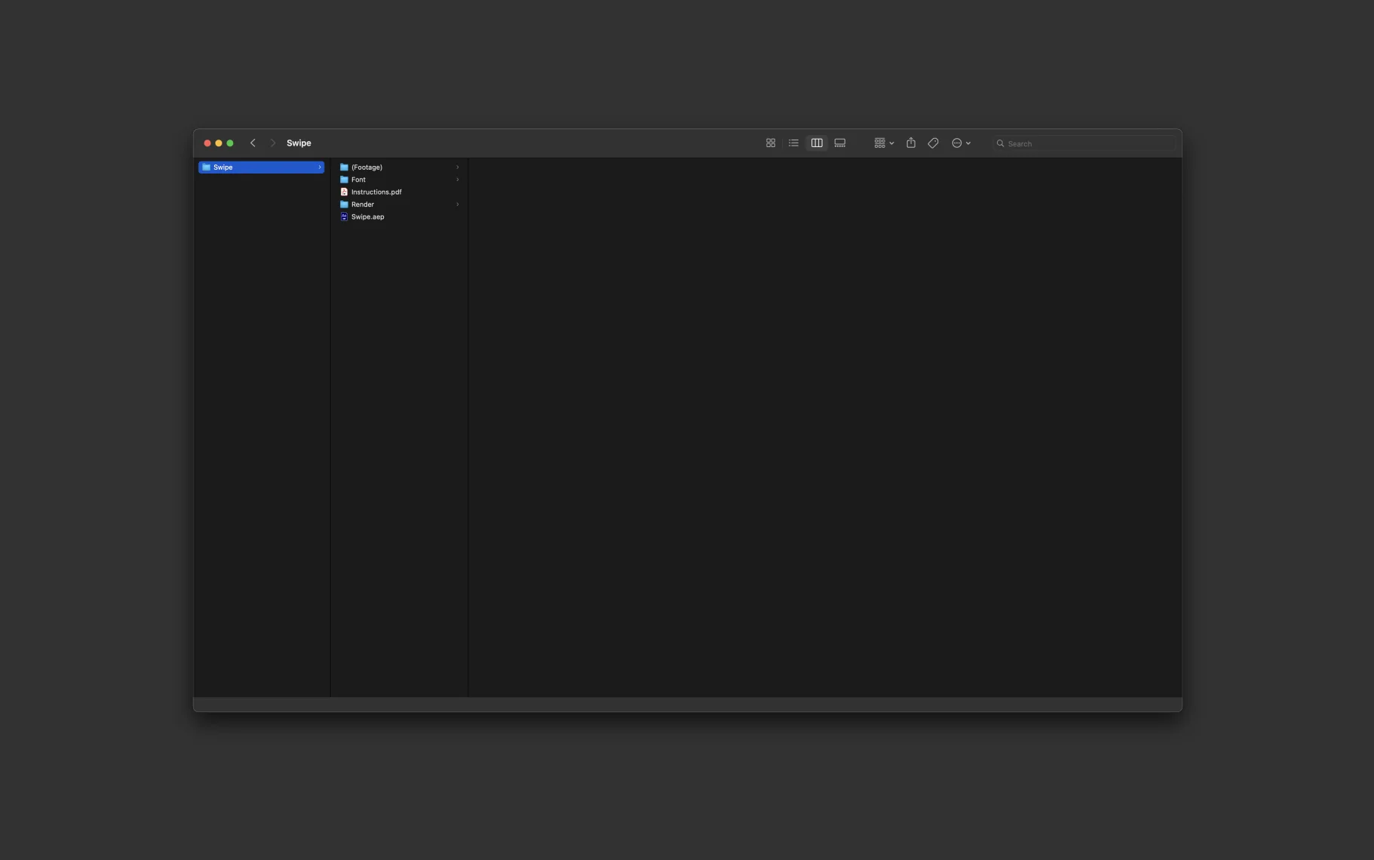Open the Group By options dropdown
The width and height of the screenshot is (1374, 860).
pyautogui.click(x=884, y=143)
